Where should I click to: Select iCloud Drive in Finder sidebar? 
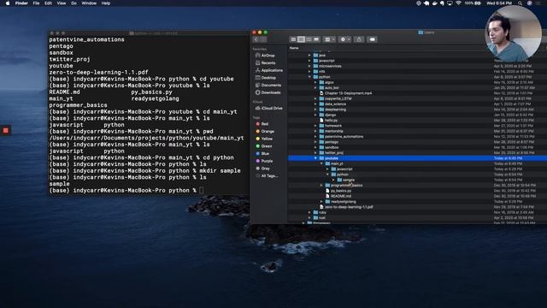[x=269, y=109]
